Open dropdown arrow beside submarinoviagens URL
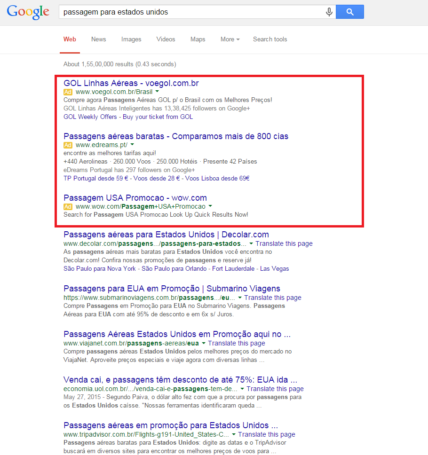The width and height of the screenshot is (428, 455). (x=240, y=298)
